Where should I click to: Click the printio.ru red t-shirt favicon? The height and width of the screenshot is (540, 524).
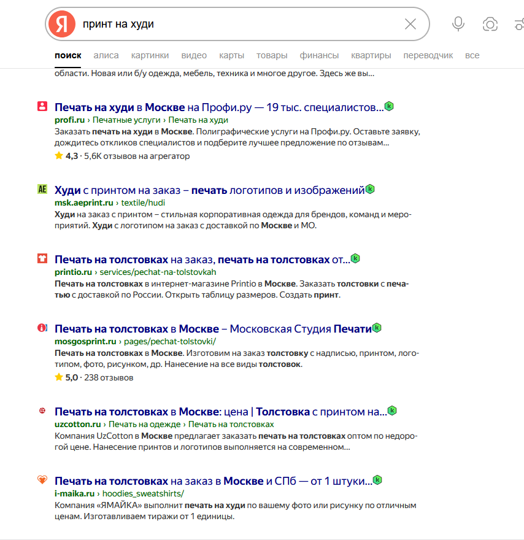click(42, 258)
